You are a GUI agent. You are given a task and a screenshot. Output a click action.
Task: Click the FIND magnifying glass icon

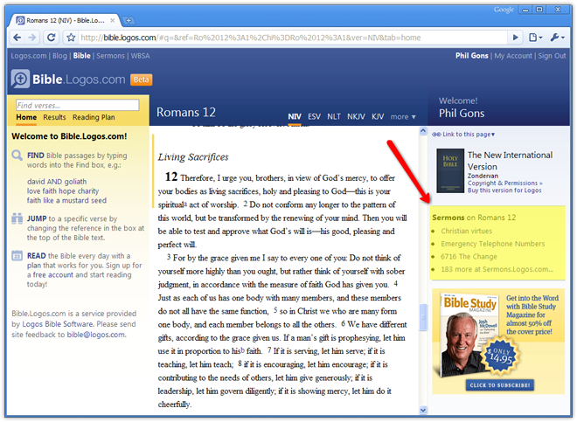pos(17,156)
